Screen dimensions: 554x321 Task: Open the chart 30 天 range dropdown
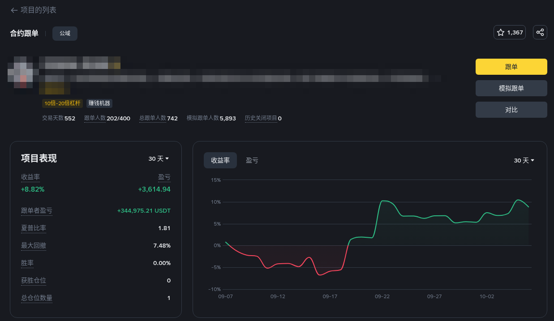point(524,160)
